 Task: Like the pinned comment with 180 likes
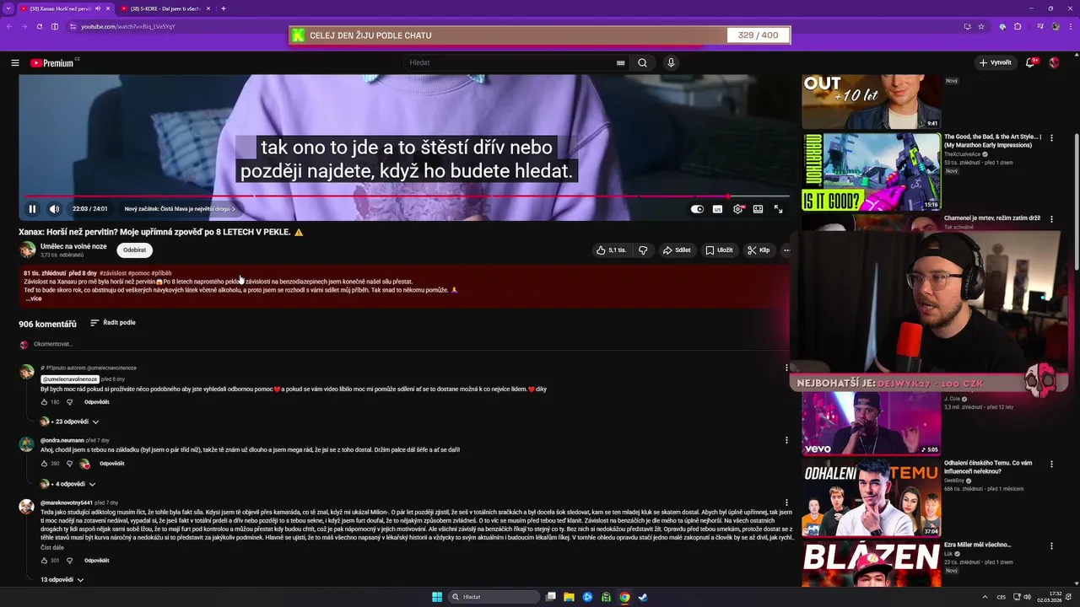[45, 402]
